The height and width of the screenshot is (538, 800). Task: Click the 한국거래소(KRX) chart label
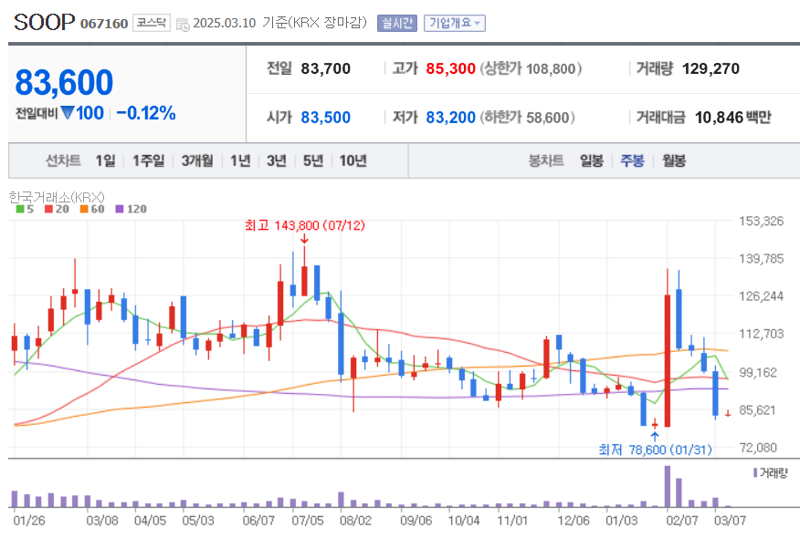(x=57, y=197)
